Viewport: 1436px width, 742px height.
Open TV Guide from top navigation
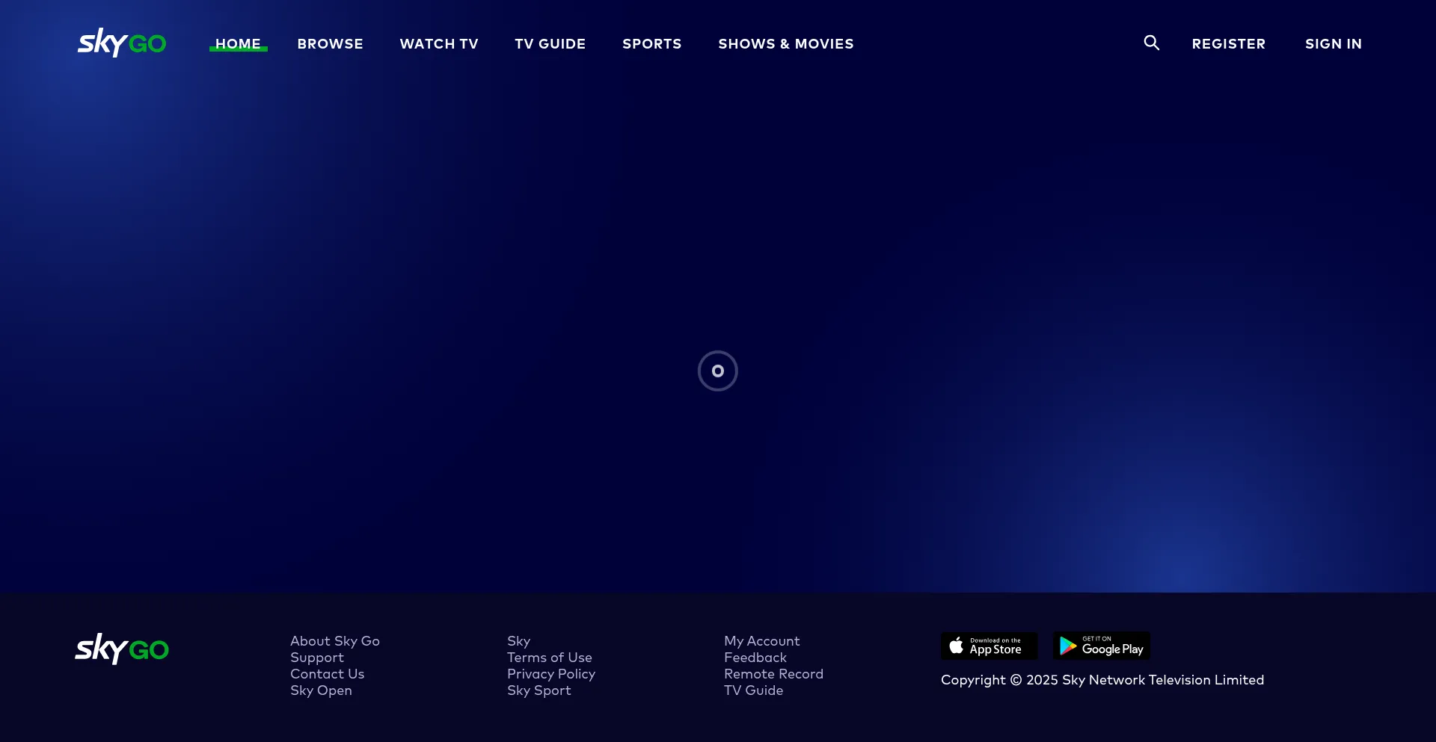(550, 44)
